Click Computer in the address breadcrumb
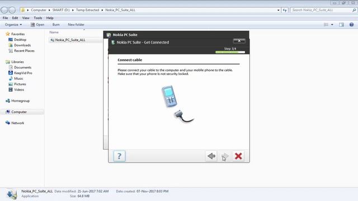 coord(39,10)
